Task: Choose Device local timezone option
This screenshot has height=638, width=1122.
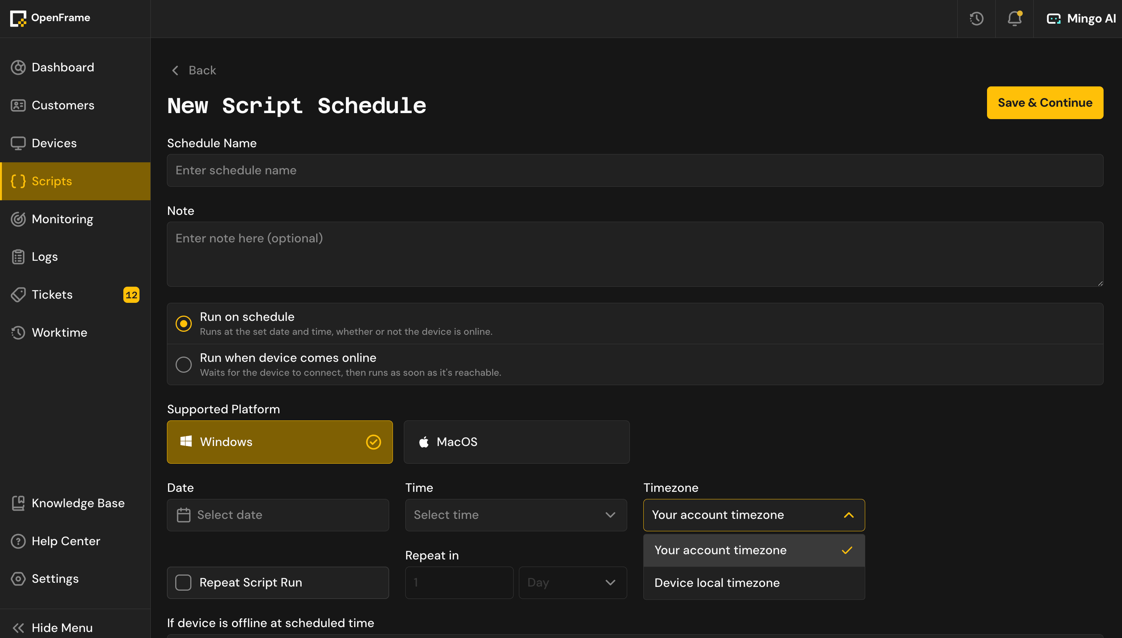Action: [x=754, y=583]
